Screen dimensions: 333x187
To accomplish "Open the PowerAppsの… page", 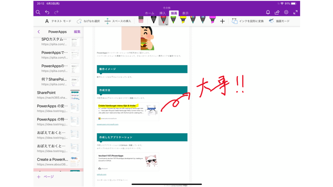I will point(59,68).
